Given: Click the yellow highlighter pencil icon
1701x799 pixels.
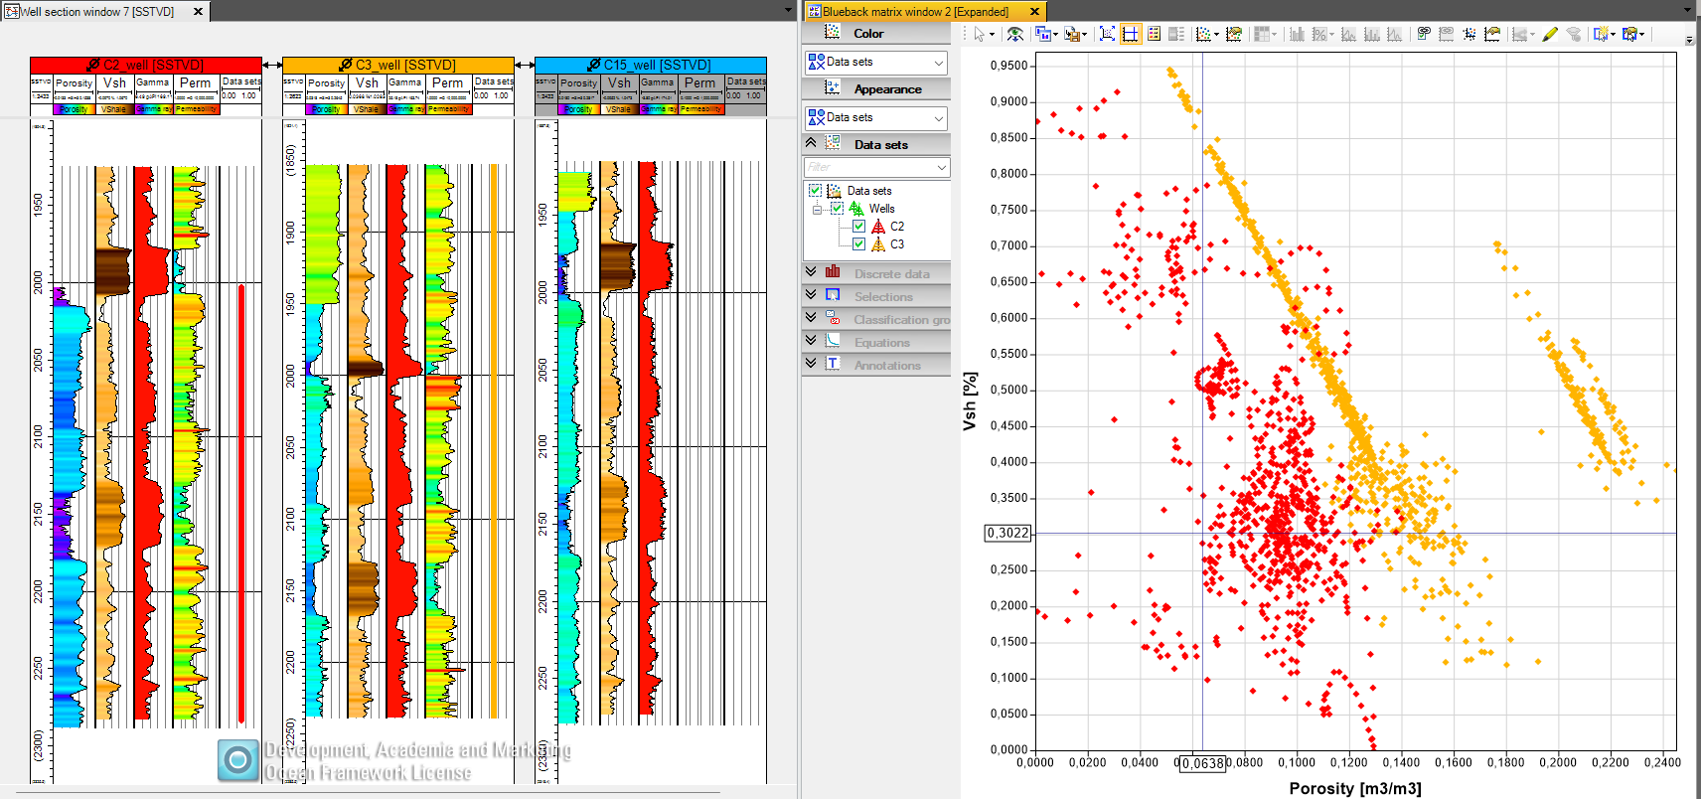Looking at the screenshot, I should pyautogui.click(x=1550, y=34).
